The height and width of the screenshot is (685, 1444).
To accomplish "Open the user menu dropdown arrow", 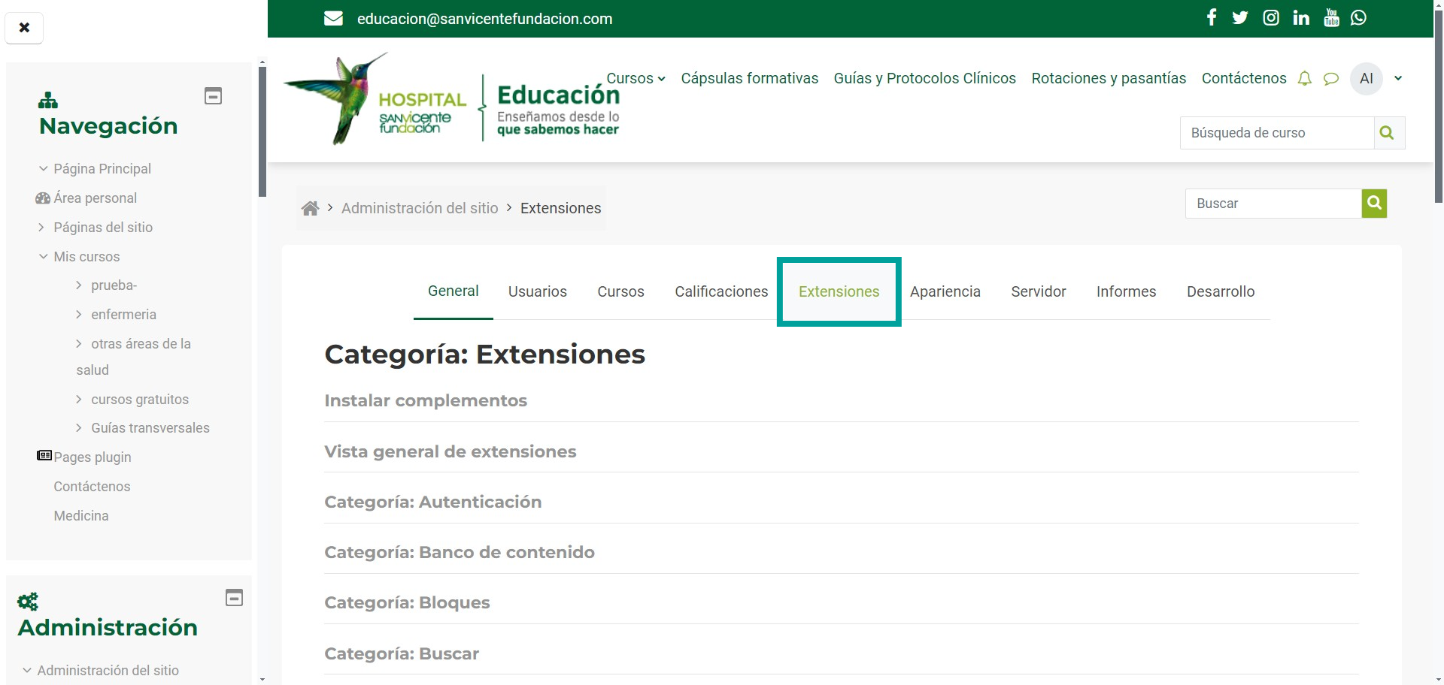I will [x=1398, y=78].
